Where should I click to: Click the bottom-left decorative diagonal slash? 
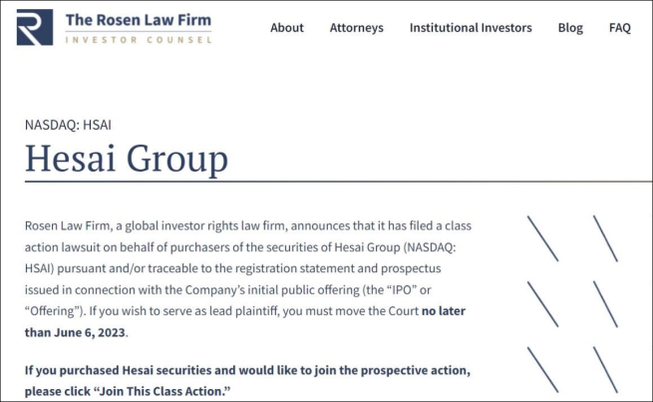(x=542, y=370)
